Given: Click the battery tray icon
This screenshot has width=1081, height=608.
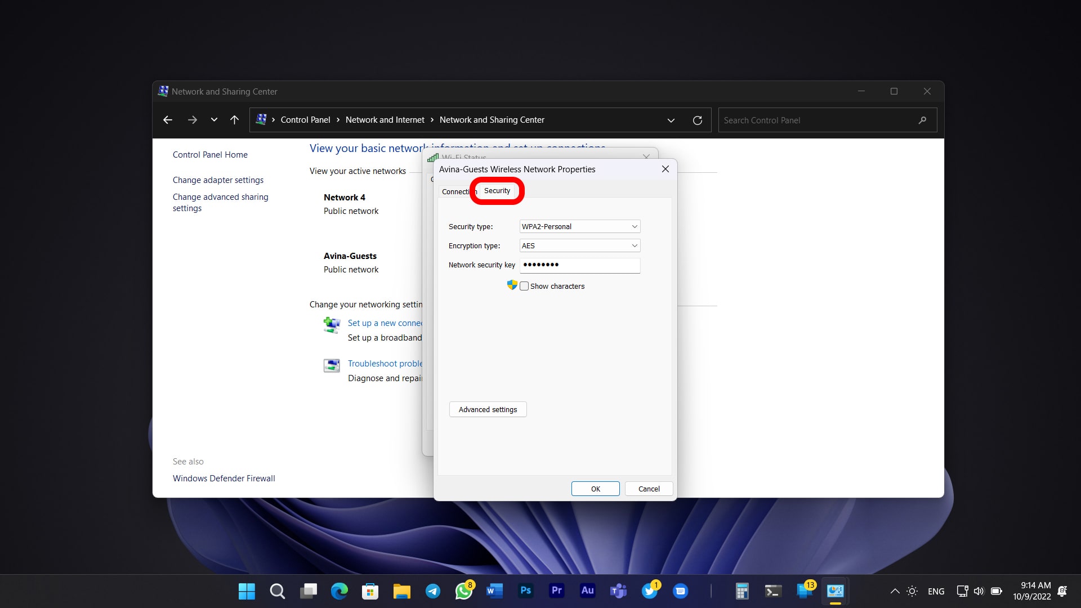Looking at the screenshot, I should pos(996,591).
